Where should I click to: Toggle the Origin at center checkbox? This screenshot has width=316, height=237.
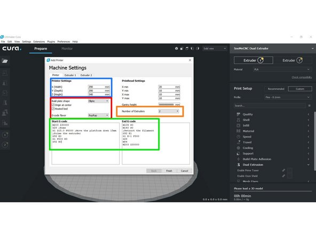point(53,105)
